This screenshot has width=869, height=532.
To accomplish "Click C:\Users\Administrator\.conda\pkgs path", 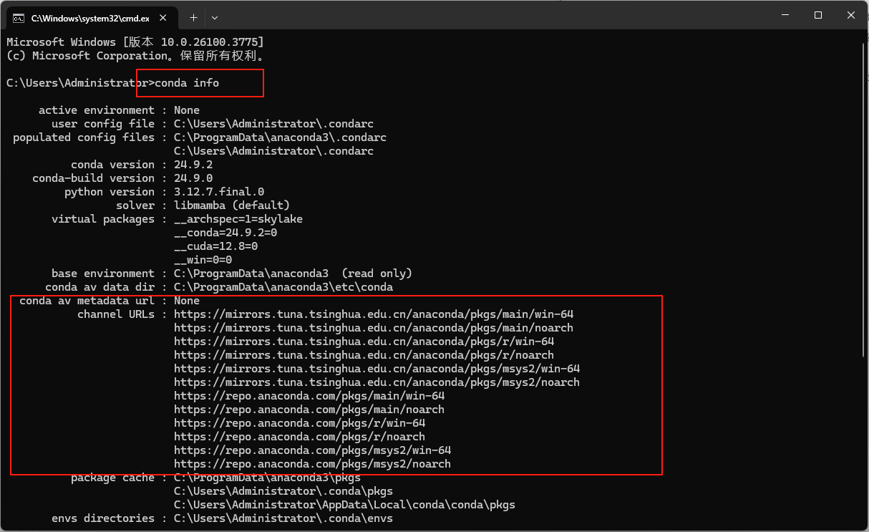I will pos(283,491).
